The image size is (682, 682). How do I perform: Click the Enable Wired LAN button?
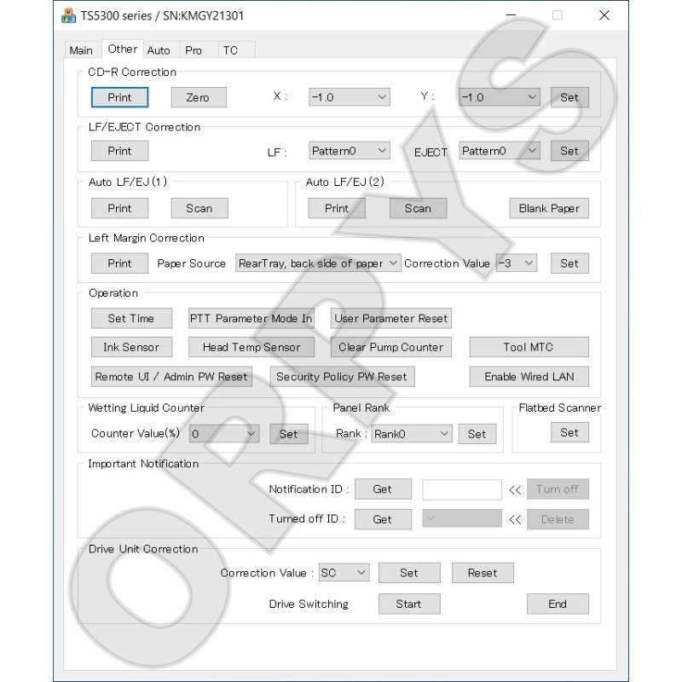pyautogui.click(x=529, y=376)
